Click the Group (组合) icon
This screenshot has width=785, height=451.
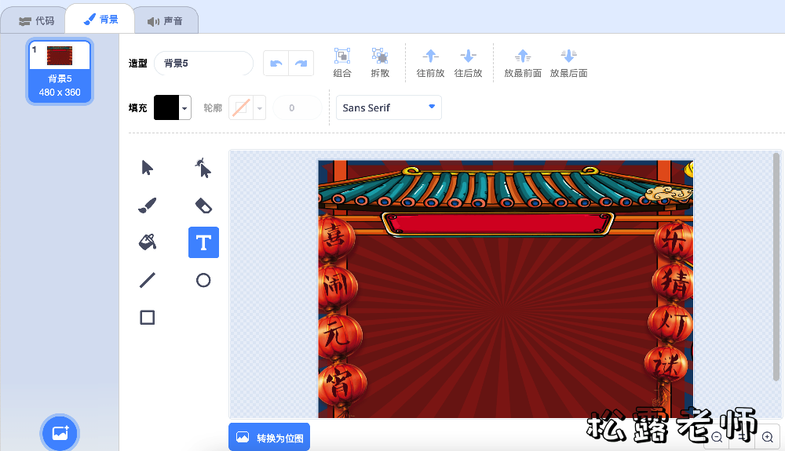(342, 63)
